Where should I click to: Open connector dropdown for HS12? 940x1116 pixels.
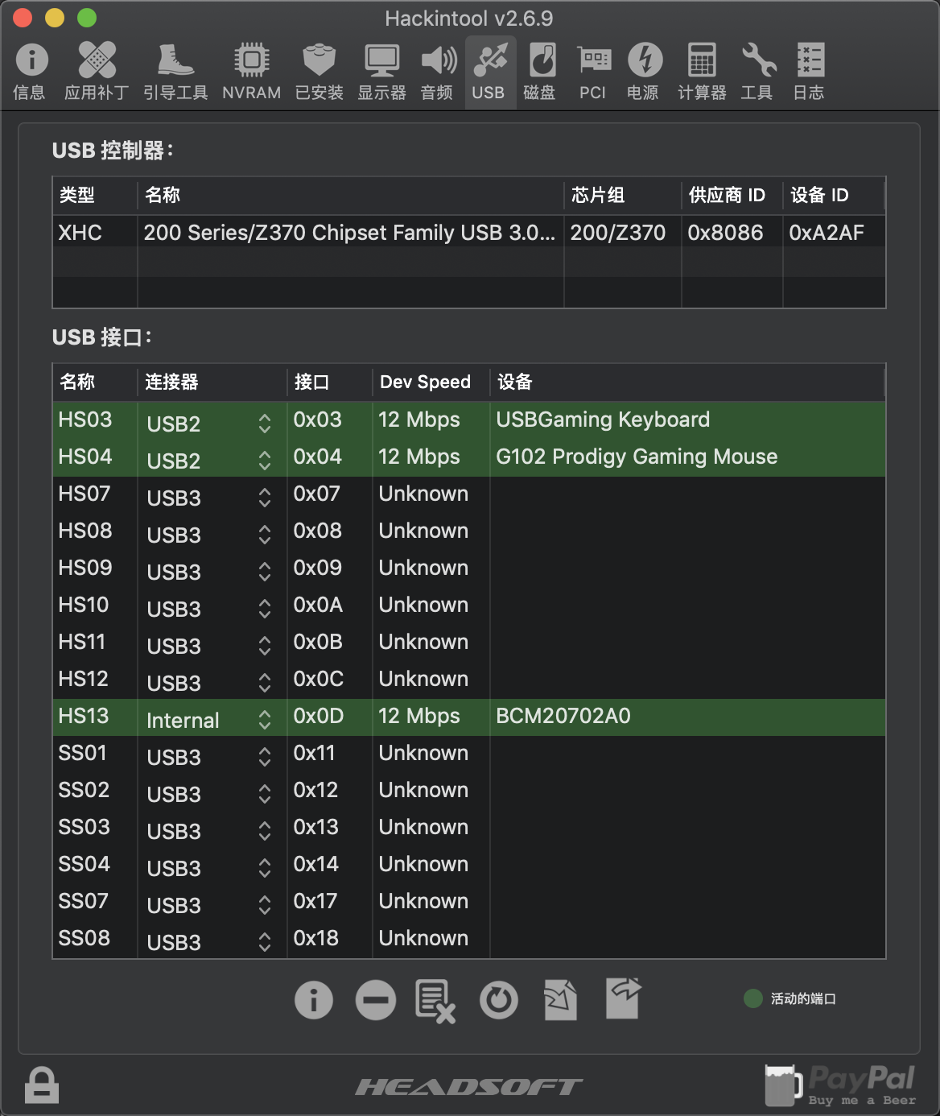click(211, 683)
